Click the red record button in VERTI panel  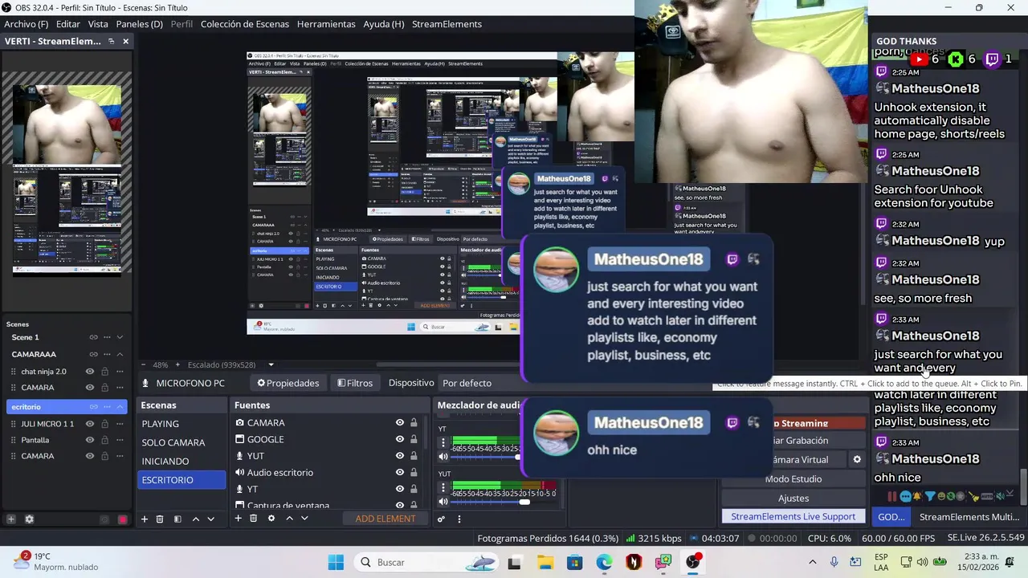click(122, 519)
